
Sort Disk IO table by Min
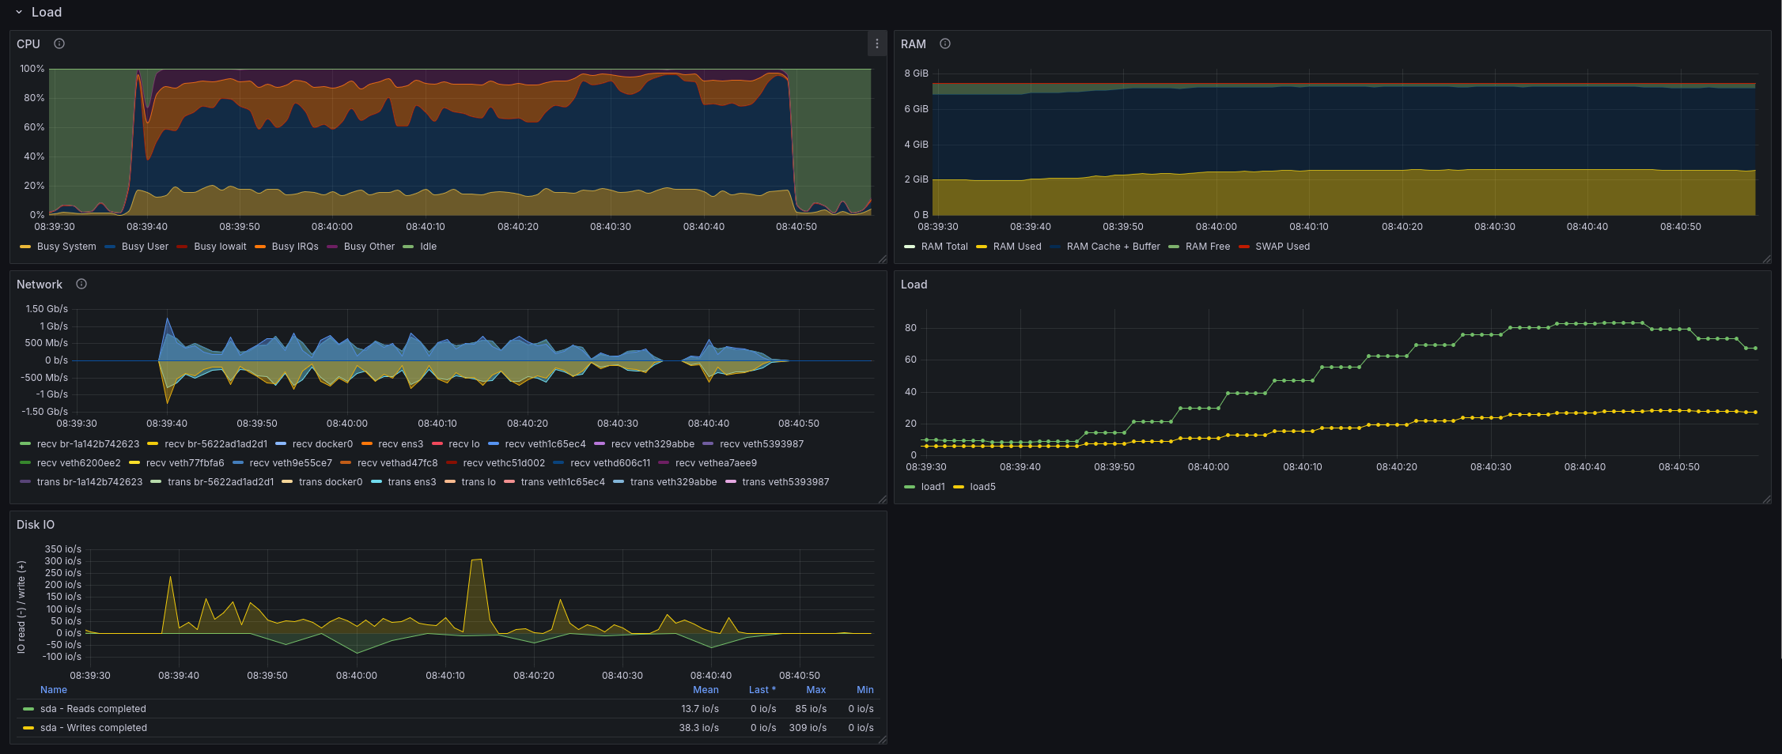[865, 690]
